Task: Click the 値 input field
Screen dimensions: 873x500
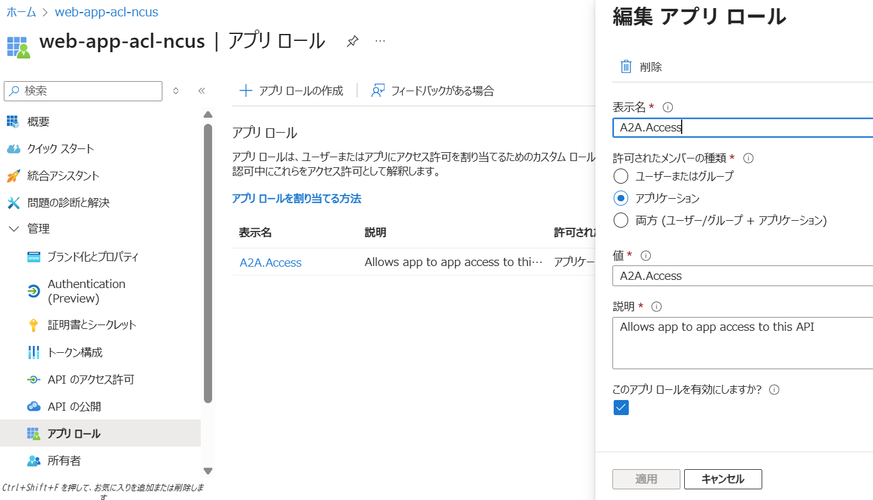Action: click(x=743, y=275)
